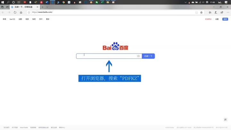Show hidden system tray icons

point(185,2)
